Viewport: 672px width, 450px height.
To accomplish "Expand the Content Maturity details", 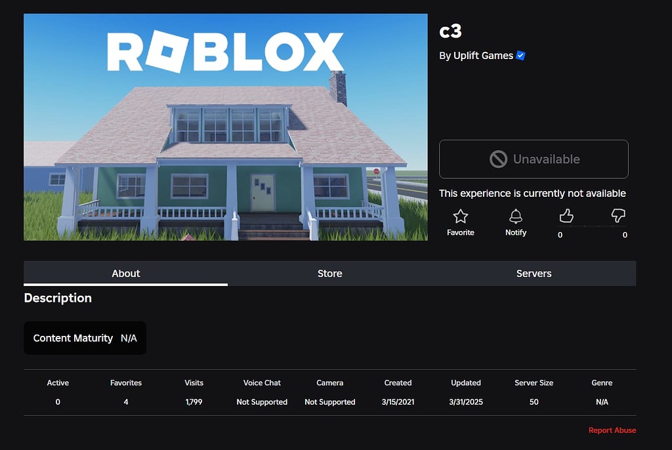I will pyautogui.click(x=85, y=338).
